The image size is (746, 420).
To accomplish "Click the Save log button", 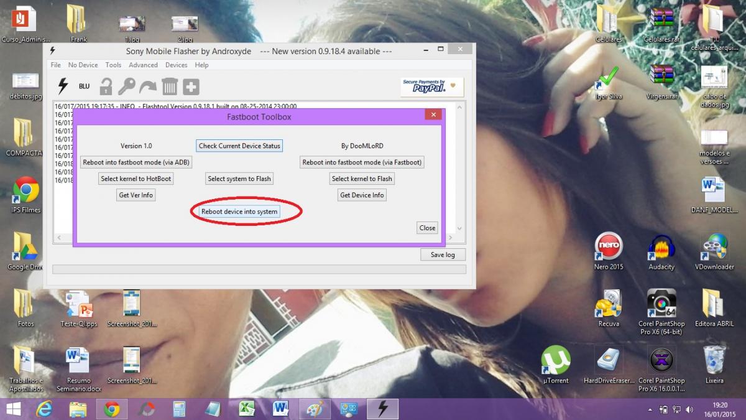I will [x=443, y=254].
